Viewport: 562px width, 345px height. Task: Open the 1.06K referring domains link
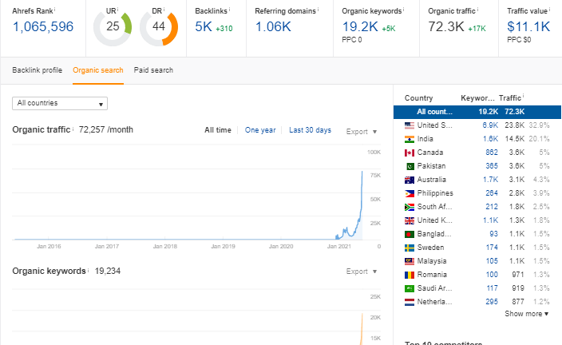273,27
